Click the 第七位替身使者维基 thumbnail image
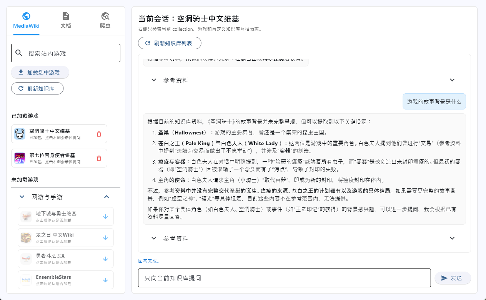The width and height of the screenshot is (486, 300). point(20,158)
